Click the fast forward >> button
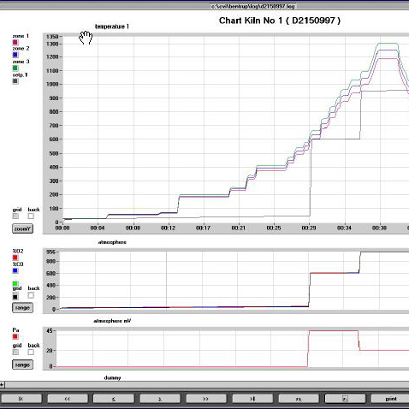The image size is (409, 409). pyautogui.click(x=206, y=399)
